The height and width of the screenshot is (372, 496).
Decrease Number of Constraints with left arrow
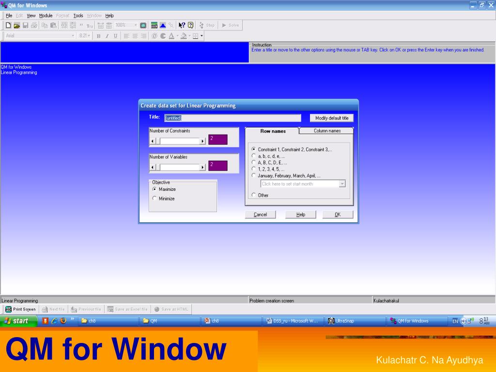coord(153,141)
